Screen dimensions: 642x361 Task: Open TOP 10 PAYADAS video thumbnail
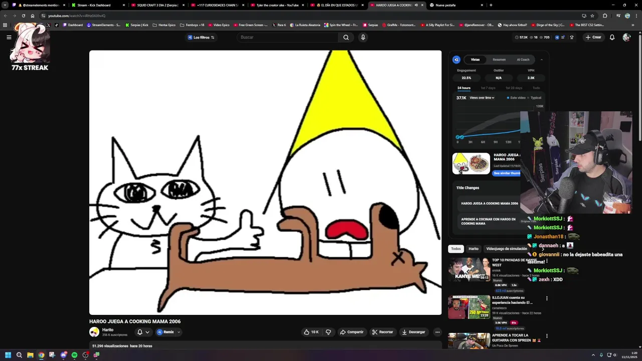click(469, 270)
